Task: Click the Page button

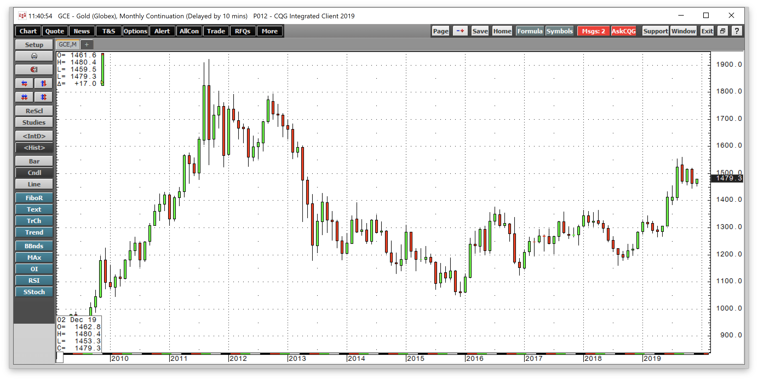Action: (x=441, y=31)
